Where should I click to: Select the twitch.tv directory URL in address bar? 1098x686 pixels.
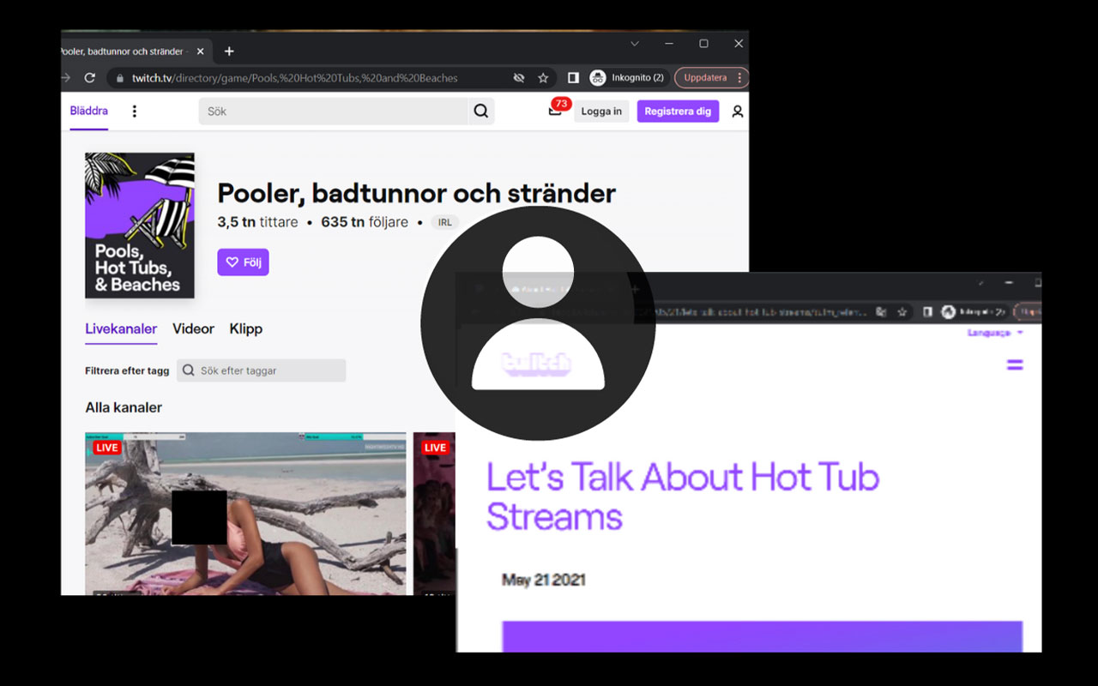294,78
